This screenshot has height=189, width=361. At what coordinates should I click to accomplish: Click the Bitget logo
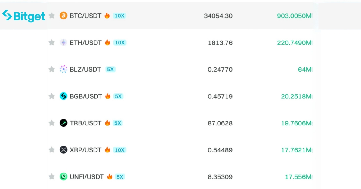[x=23, y=16]
